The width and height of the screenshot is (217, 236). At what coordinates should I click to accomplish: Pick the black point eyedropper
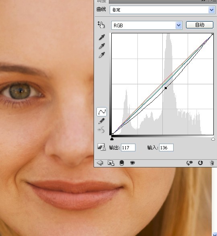point(102,37)
